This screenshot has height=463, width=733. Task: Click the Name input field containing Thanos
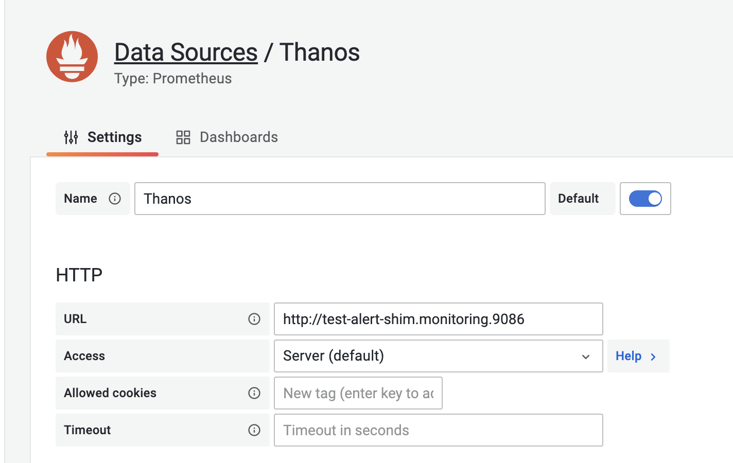pyautogui.click(x=340, y=199)
